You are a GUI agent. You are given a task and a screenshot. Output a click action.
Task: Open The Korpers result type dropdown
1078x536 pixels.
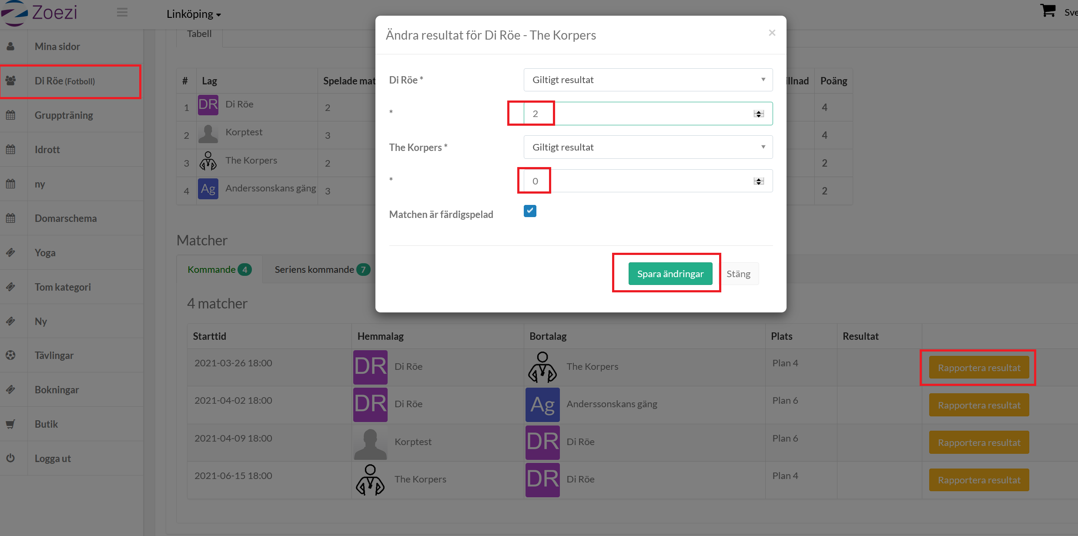[648, 147]
